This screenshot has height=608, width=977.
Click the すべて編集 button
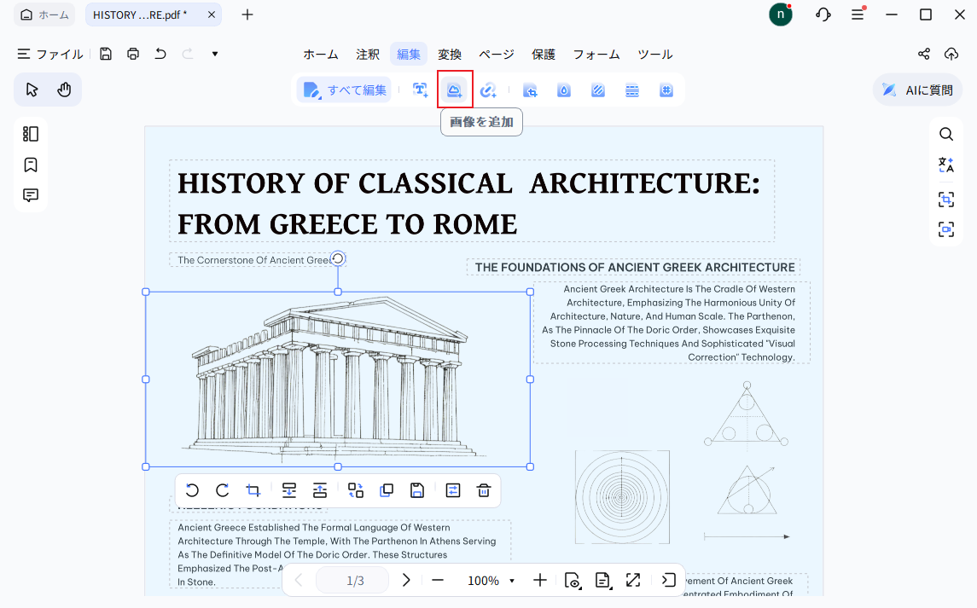tap(345, 90)
